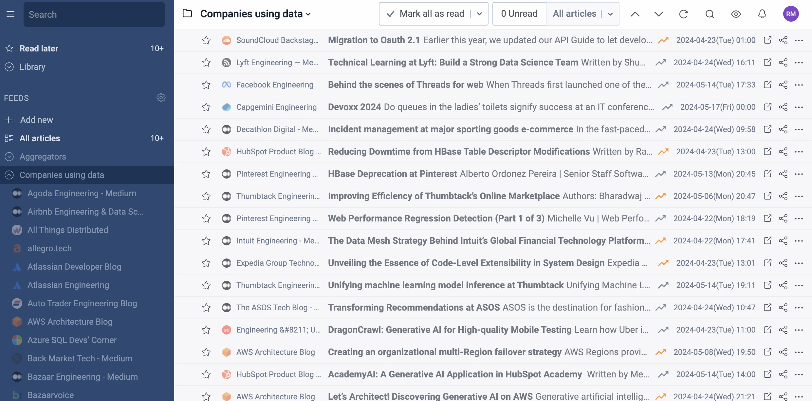This screenshot has height=401, width=812.
Task: Click the Mark all as read button
Action: click(x=426, y=14)
